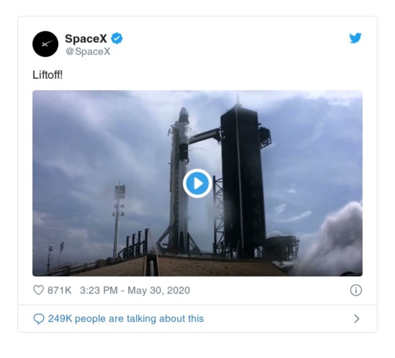Click the SpaceX profile avatar
This screenshot has height=358, width=395.
45,44
